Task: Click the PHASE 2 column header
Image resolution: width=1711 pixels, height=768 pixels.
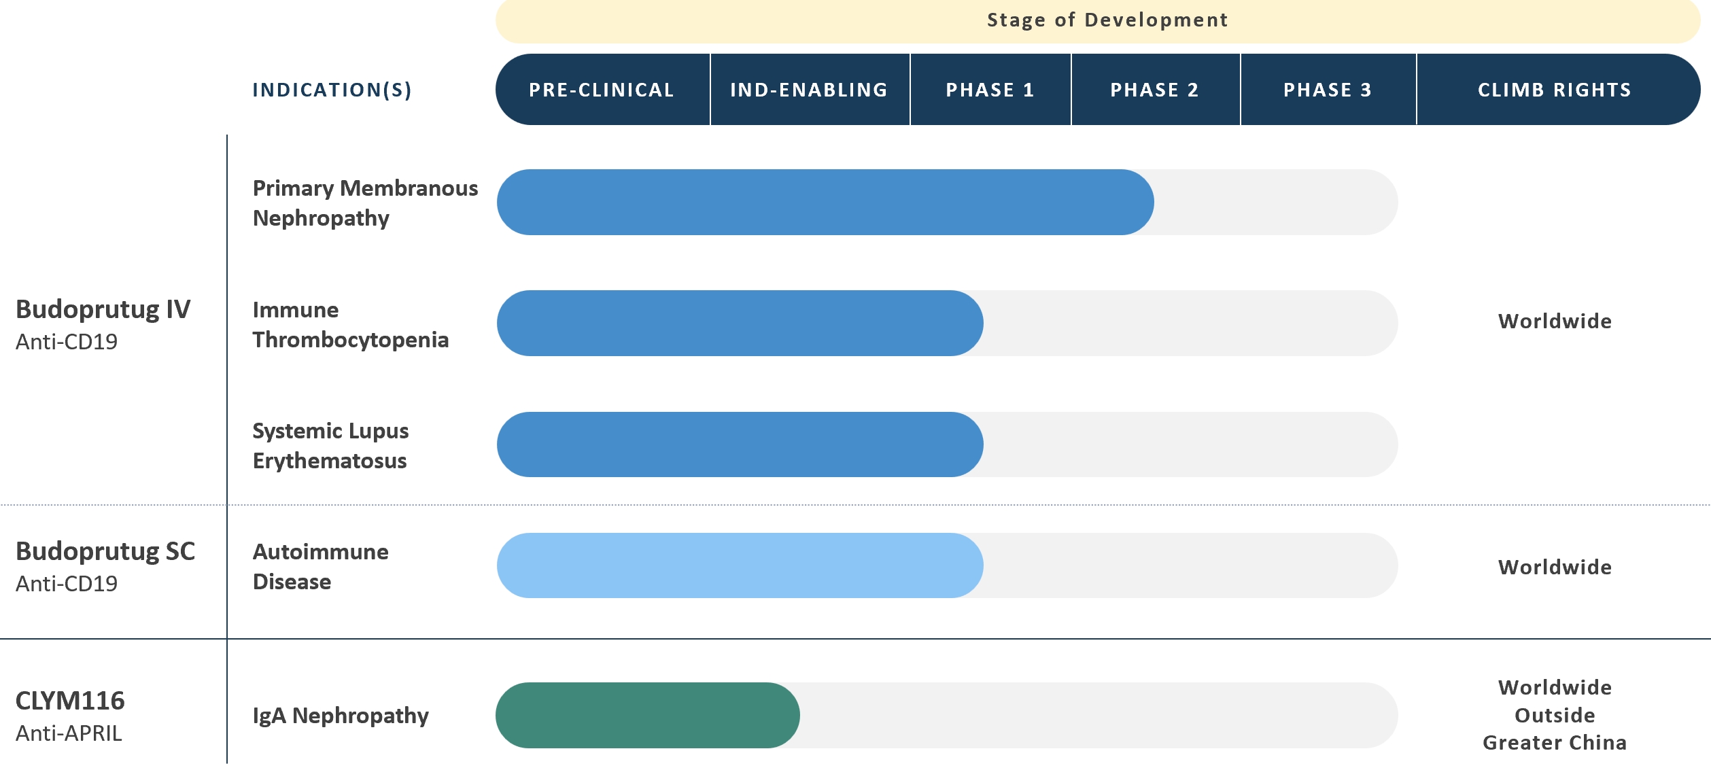Action: (x=1154, y=90)
